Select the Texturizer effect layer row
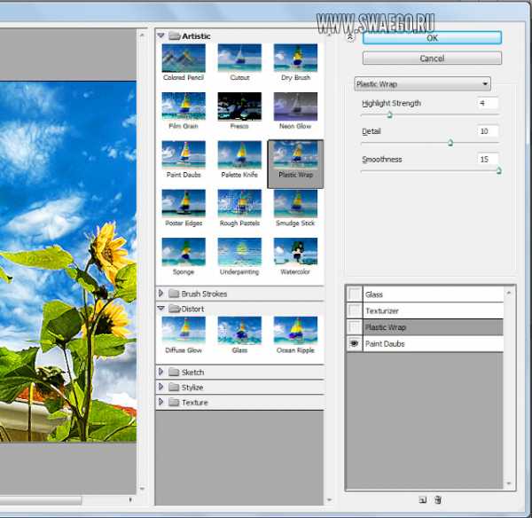The image size is (532, 518). coord(434,310)
